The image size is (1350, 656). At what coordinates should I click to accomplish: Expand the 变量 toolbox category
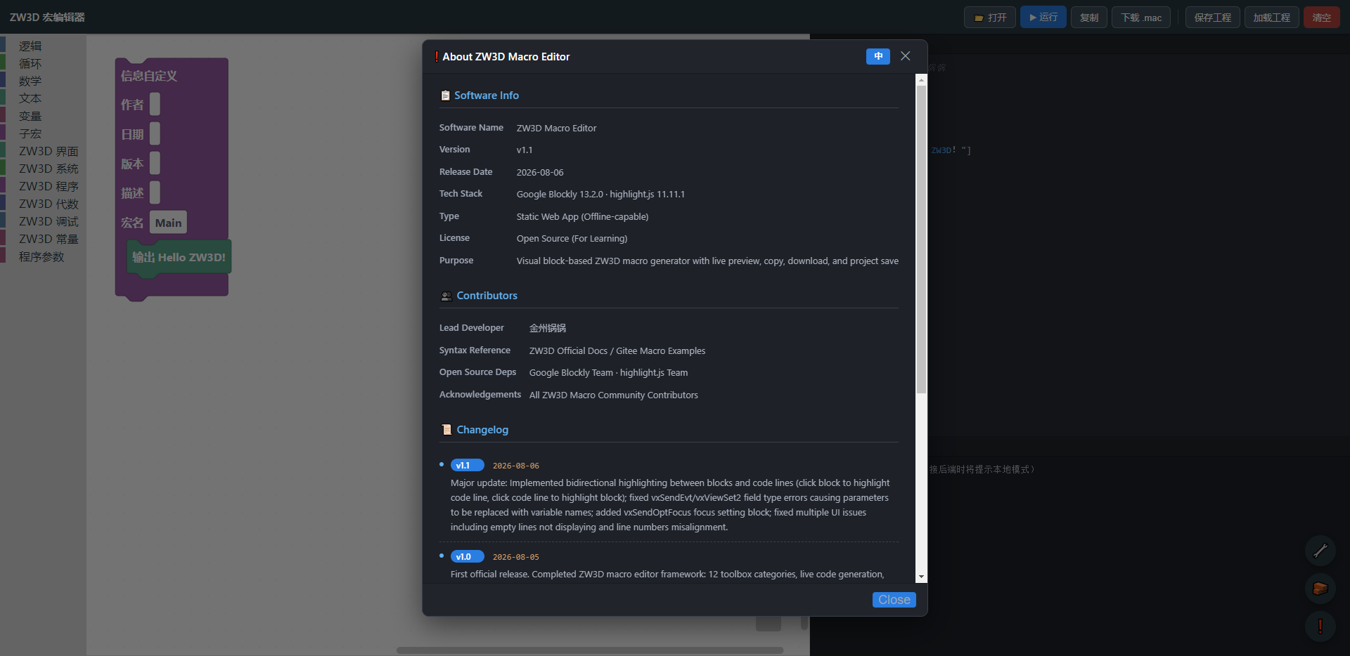click(x=30, y=116)
